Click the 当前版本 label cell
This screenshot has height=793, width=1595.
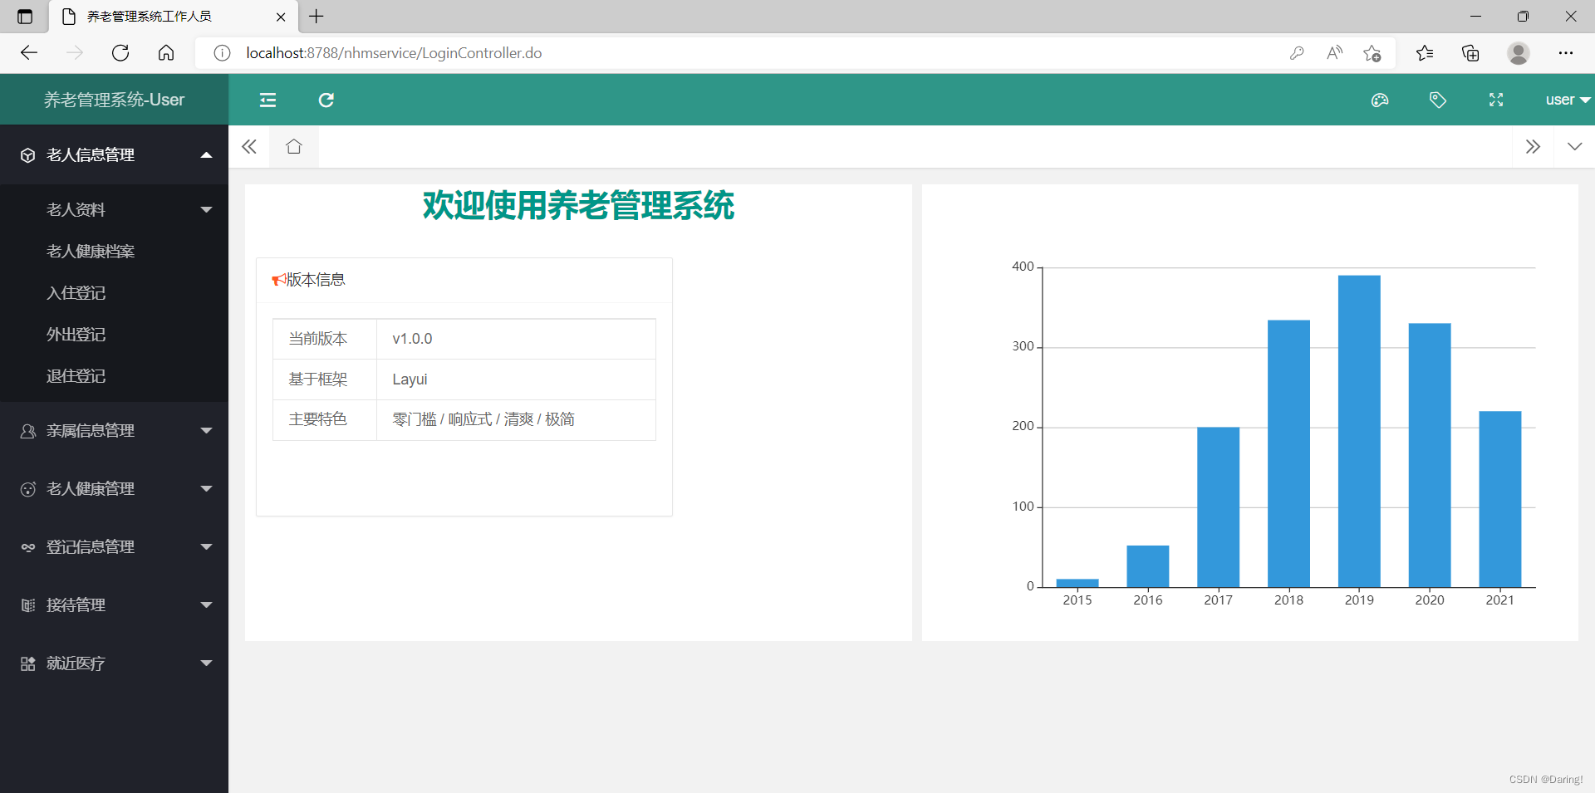(x=325, y=339)
